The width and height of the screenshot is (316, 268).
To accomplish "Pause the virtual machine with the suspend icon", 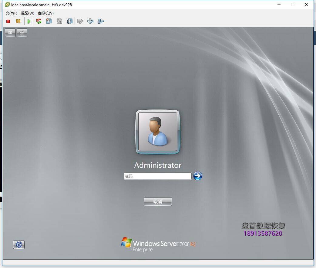I will click(x=18, y=21).
